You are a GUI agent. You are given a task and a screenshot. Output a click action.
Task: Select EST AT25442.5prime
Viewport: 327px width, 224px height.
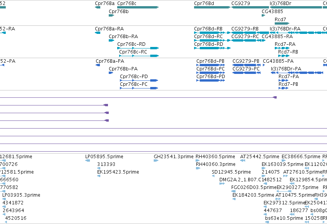[x=260, y=157]
